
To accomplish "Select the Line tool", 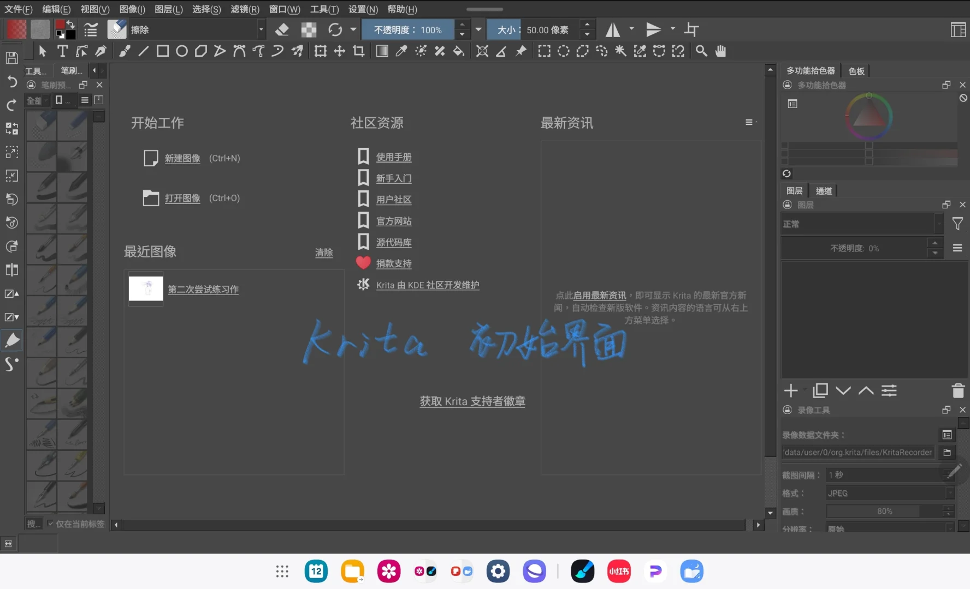I will click(144, 51).
